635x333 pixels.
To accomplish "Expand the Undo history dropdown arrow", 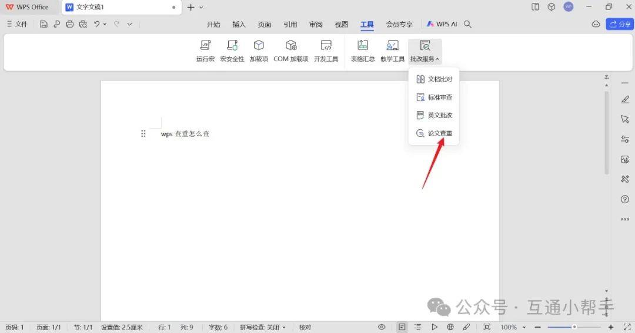I will (105, 24).
